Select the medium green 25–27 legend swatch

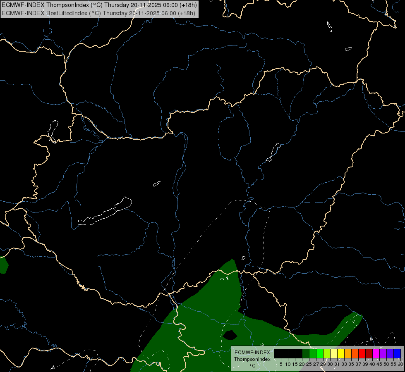pyautogui.click(x=313, y=353)
